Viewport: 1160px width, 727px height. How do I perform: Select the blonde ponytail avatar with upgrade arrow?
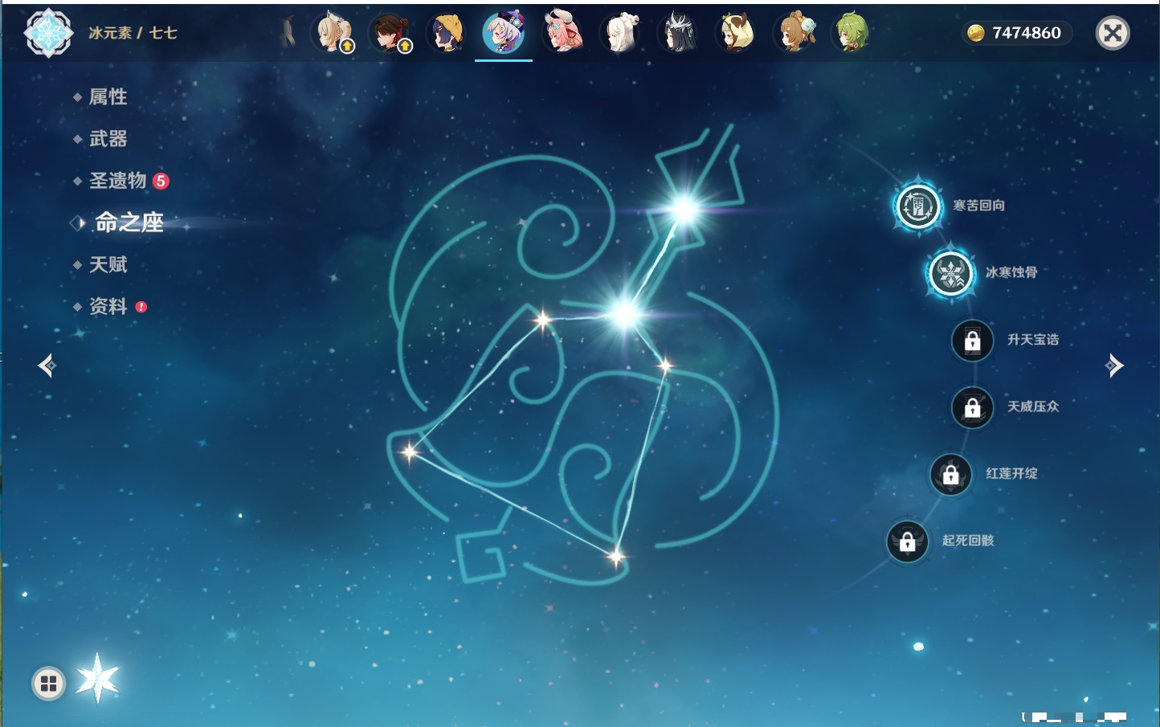pos(333,33)
